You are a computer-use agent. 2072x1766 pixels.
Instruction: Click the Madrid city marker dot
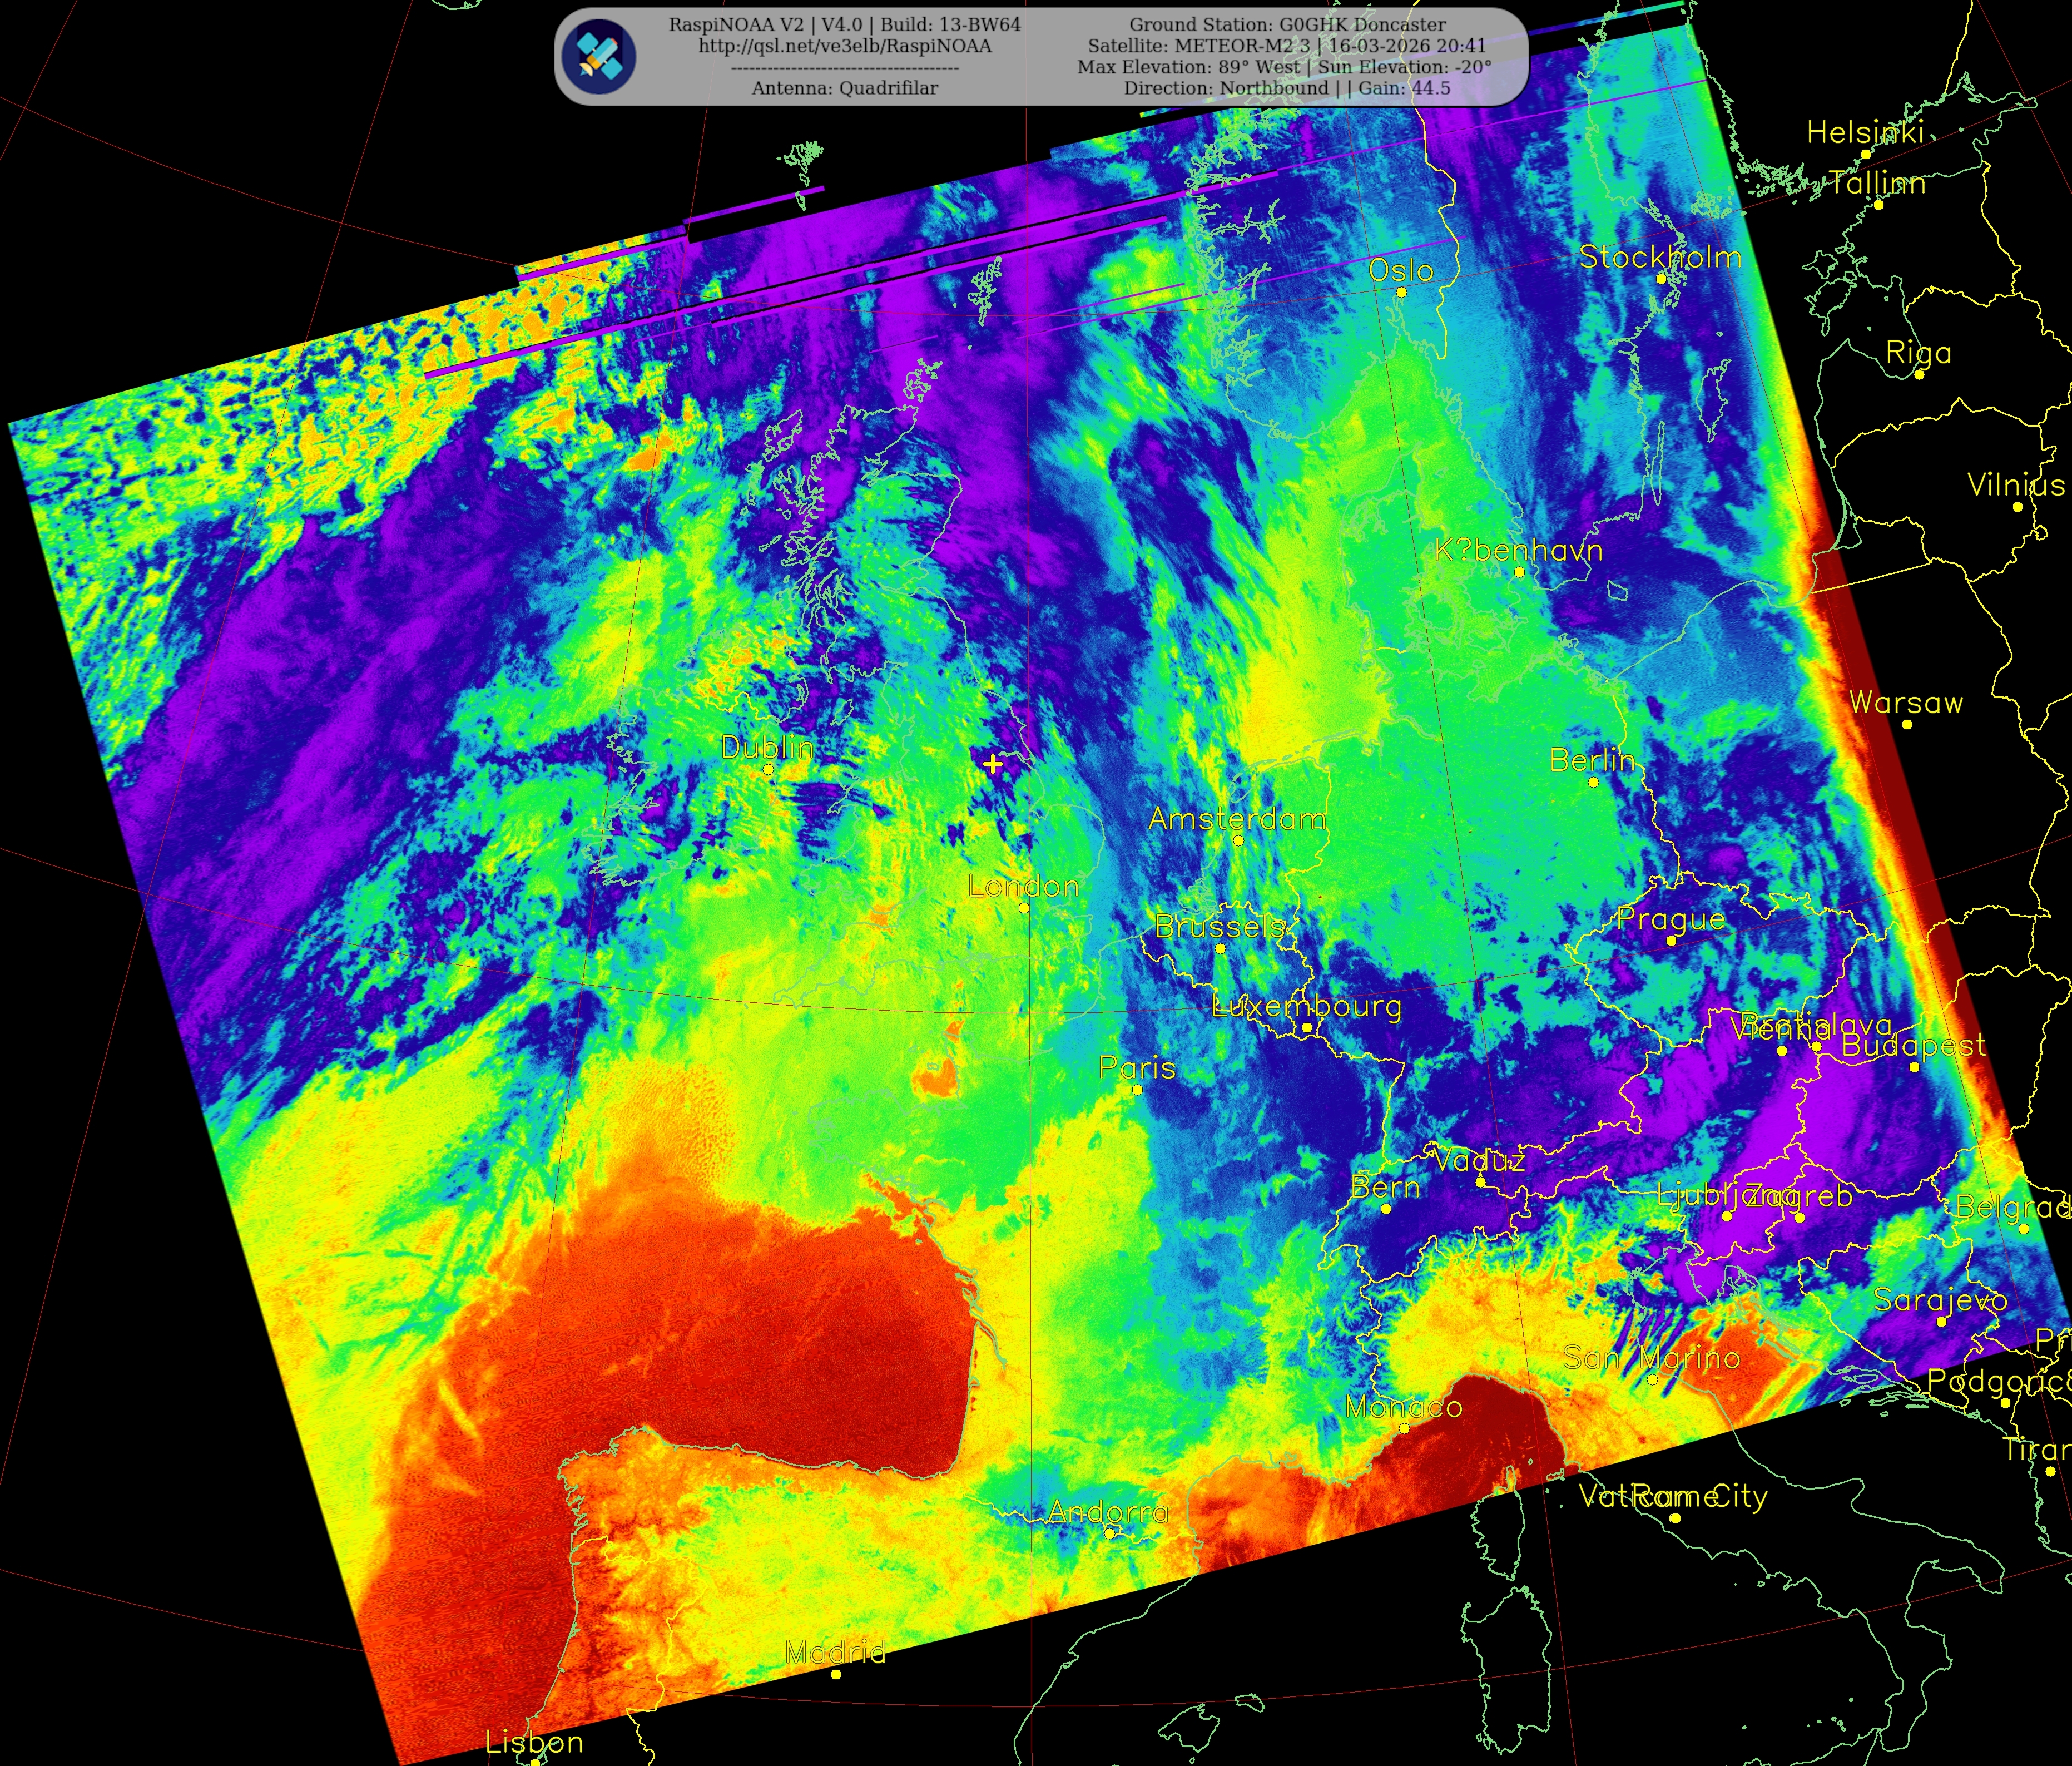[x=836, y=1674]
